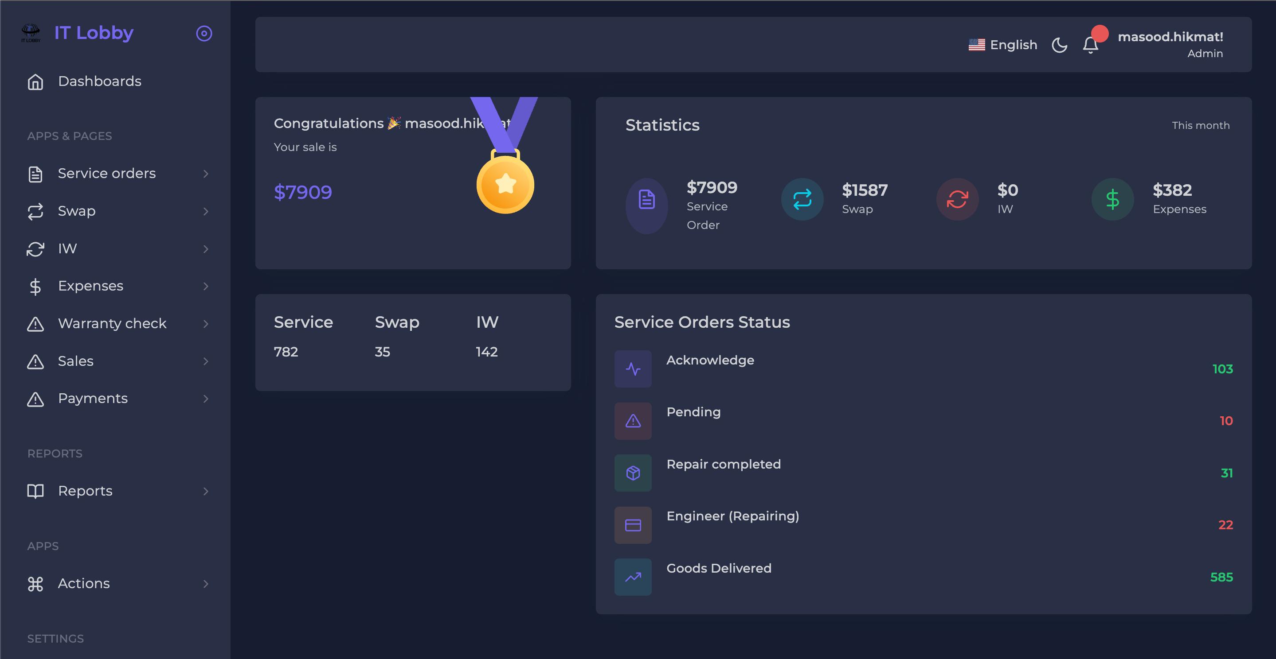Click the Expenses dollar sidebar icon

point(35,287)
